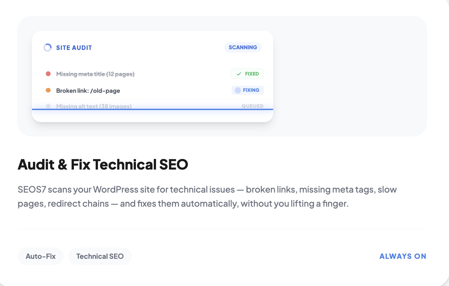Click the loading ring logo beside SITE AUDIT
The width and height of the screenshot is (449, 286).
(47, 47)
